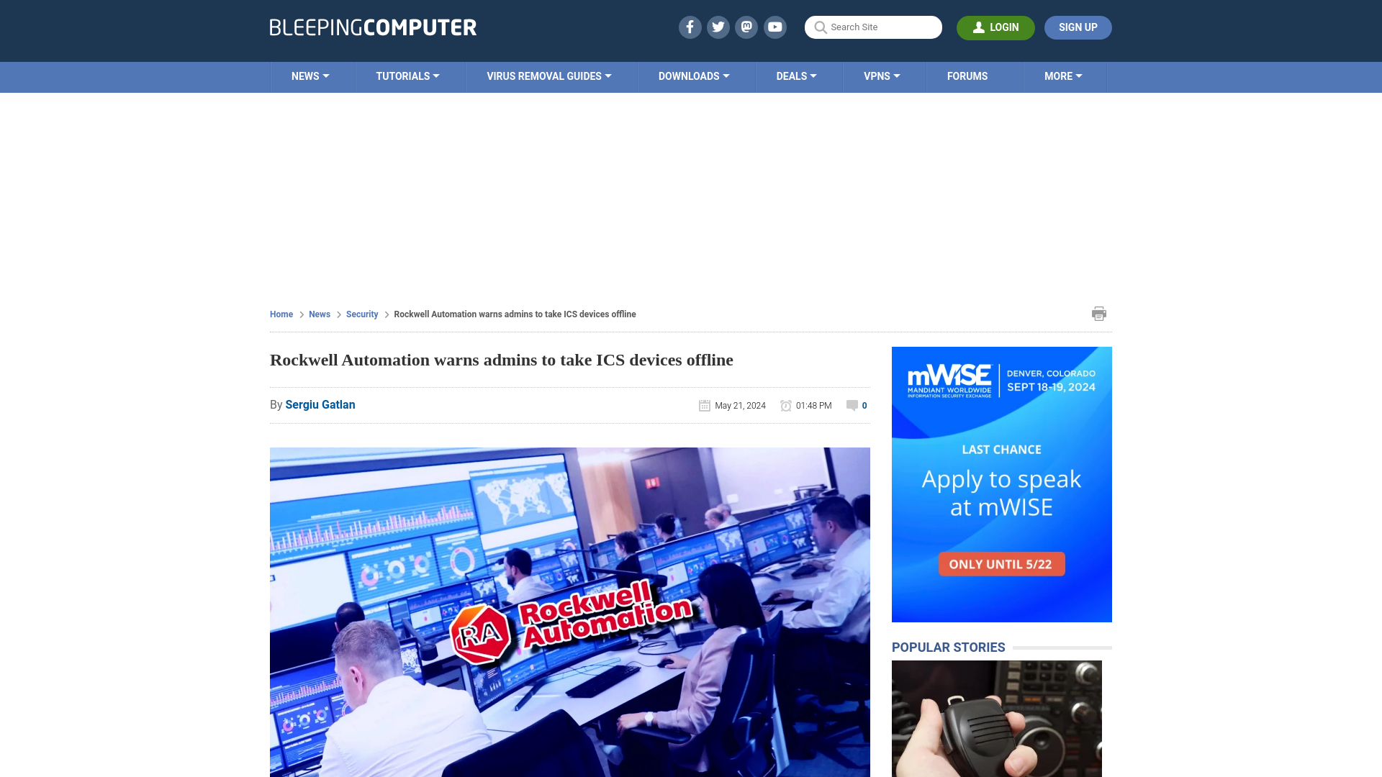Click the comments count icon
This screenshot has width=1382, height=777.
852,405
